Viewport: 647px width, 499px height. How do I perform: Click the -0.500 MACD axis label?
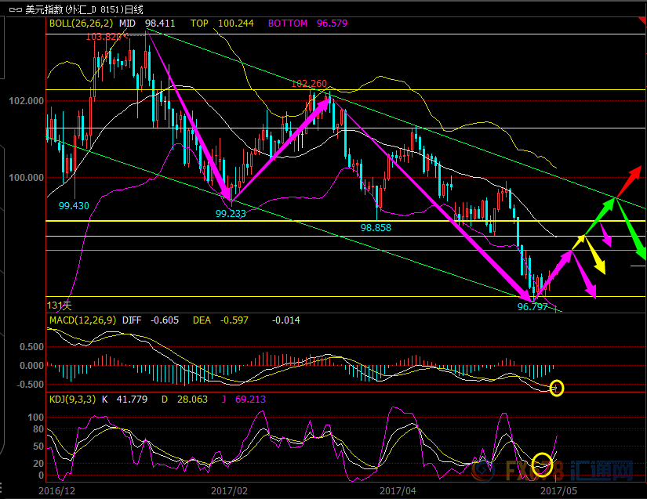click(x=30, y=385)
